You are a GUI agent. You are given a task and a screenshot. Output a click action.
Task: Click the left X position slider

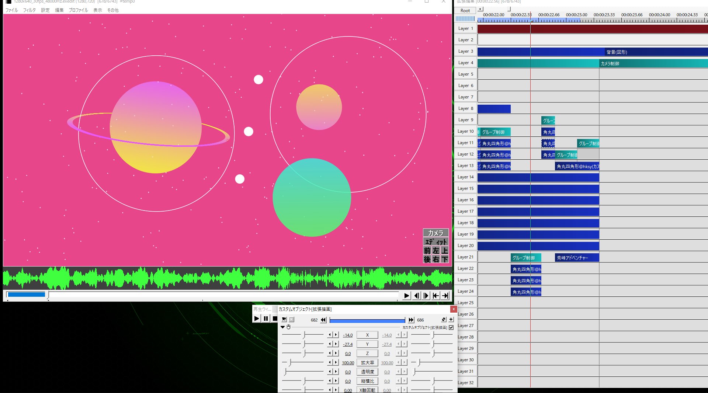303,335
